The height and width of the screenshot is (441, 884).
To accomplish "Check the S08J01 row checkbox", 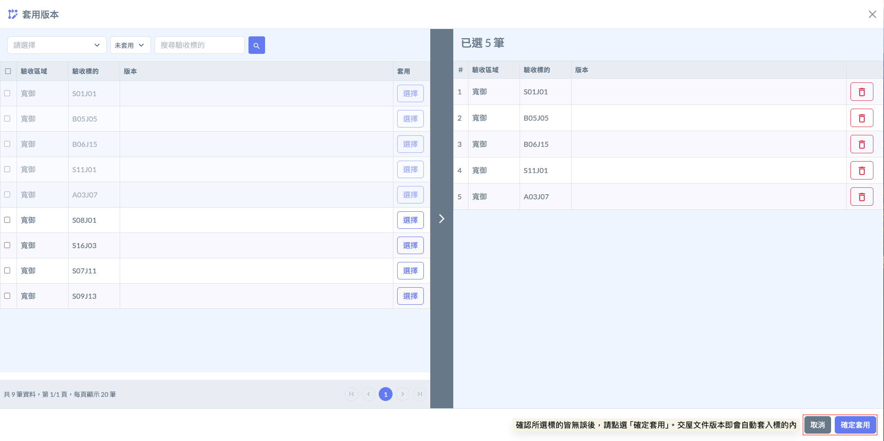I will [x=7, y=220].
